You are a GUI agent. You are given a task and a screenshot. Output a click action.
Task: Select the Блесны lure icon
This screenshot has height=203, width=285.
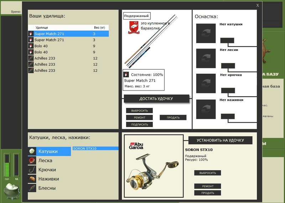32,188
